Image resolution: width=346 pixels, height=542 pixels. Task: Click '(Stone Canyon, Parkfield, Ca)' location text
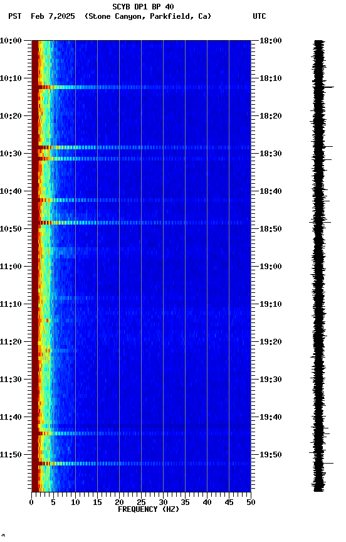pos(148,16)
